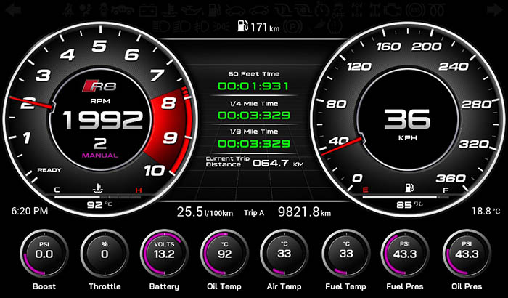Screen dimensions: 508x298
Task: Tap the 18.8 °C outside temperature
Action: [x=486, y=212]
